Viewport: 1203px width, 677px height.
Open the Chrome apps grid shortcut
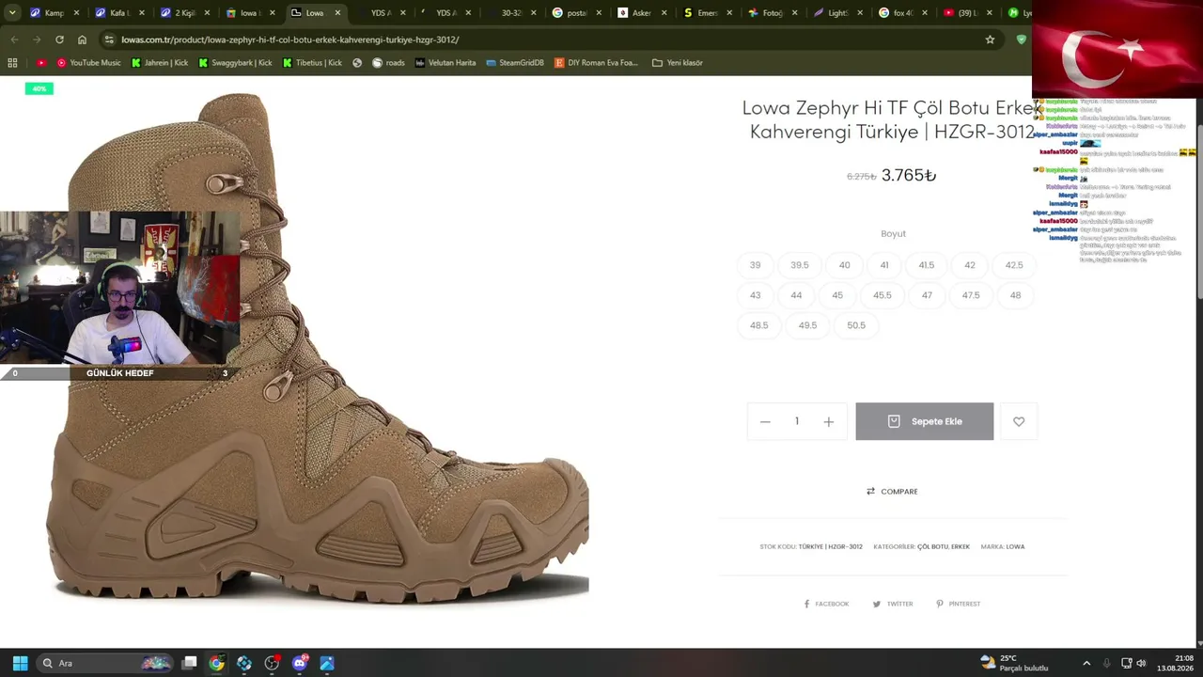[12, 63]
